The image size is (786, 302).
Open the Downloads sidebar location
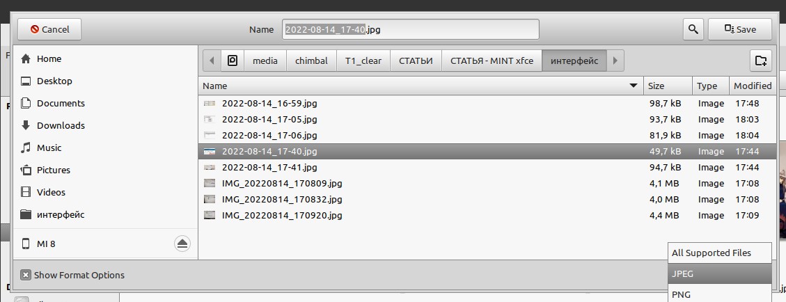point(61,125)
